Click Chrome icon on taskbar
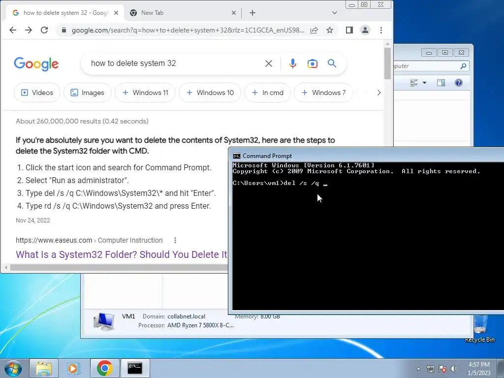The image size is (504, 378). pyautogui.click(x=104, y=368)
